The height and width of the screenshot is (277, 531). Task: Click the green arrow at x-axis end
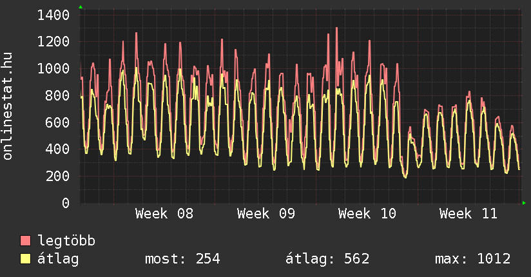[x=525, y=203]
